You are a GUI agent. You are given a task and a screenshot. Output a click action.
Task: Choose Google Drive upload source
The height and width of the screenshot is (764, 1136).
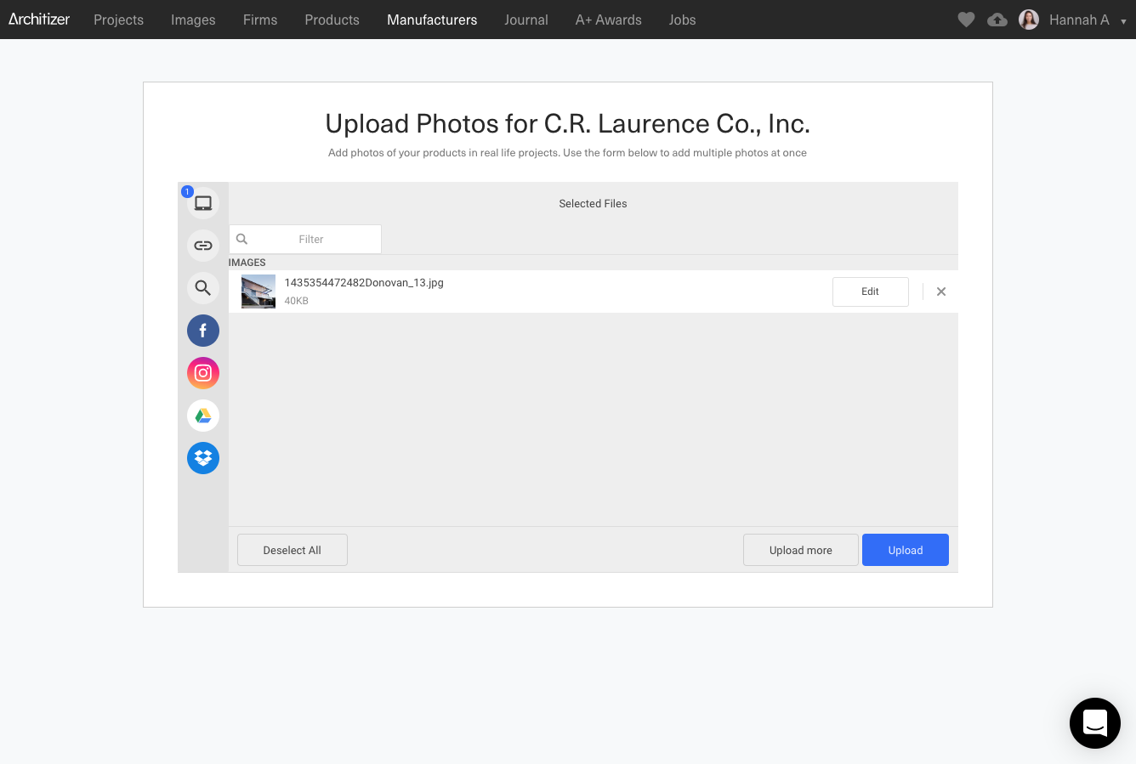click(203, 416)
